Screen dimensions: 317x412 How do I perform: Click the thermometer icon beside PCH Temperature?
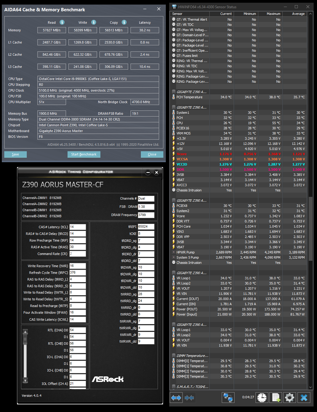pyautogui.click(x=173, y=97)
